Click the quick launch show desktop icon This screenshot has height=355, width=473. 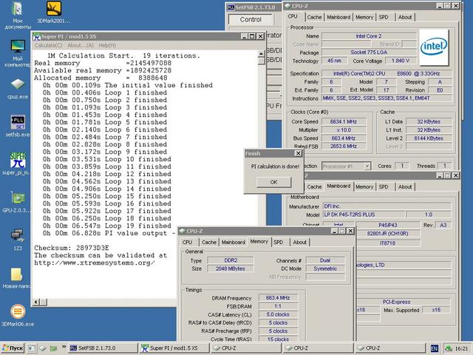32,348
